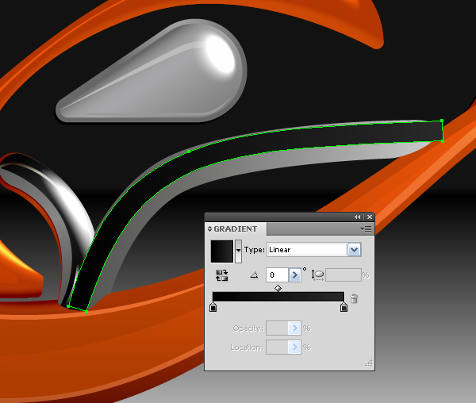The width and height of the screenshot is (476, 403).
Task: Click the bottom-left anchor point of selected path
Action: pyautogui.click(x=68, y=306)
